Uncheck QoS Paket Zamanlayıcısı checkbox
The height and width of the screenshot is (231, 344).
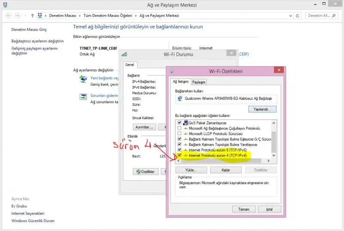[179, 123]
